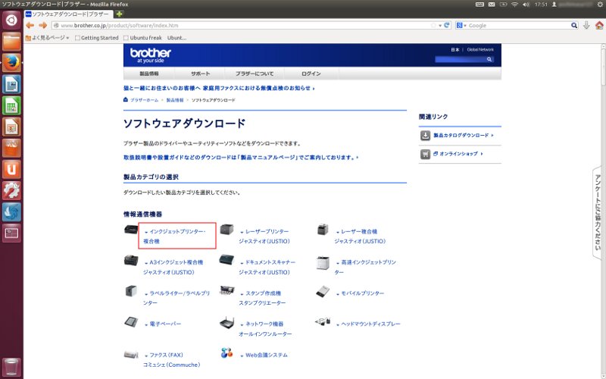This screenshot has height=379, width=606.
Task: Click the laser printer product thumbnail
Action: 226,230
